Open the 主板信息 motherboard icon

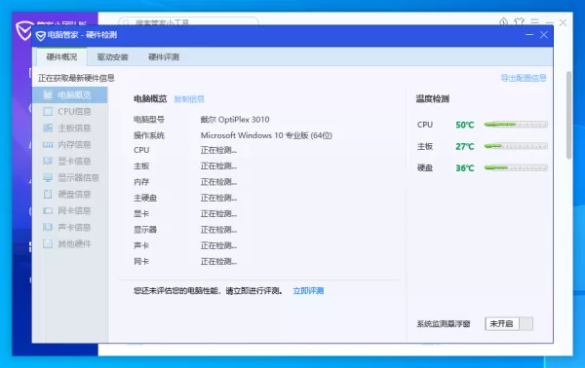pos(48,129)
